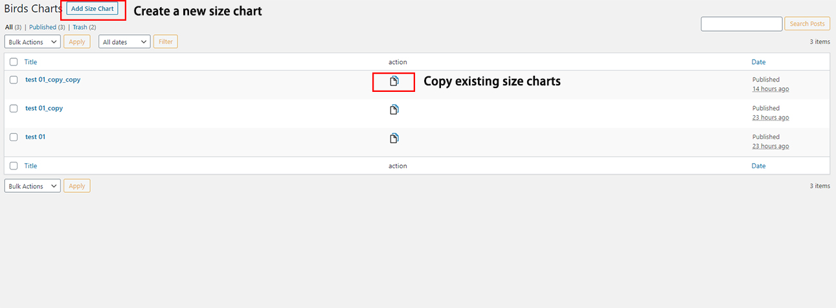Select the "test 01_copy" row checkbox
This screenshot has width=836, height=308.
pos(14,109)
